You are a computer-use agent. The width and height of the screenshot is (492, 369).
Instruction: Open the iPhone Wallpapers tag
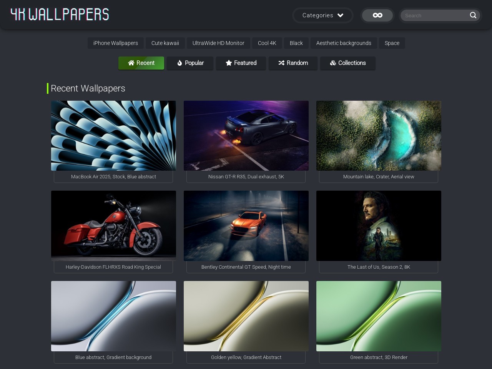(x=116, y=43)
